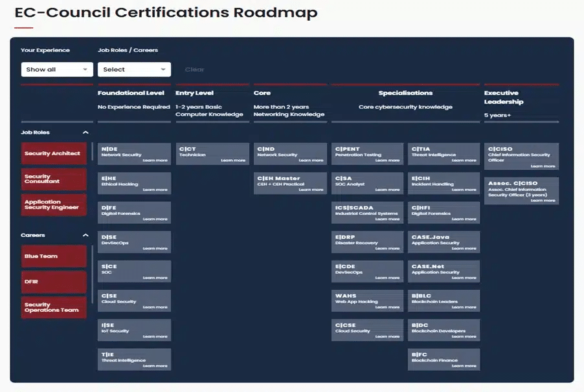Select the Blue Team career
This screenshot has width=584, height=392.
[x=54, y=256]
